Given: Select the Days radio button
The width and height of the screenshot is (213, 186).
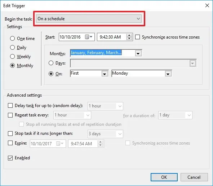Looking at the screenshot, I should pyautogui.click(x=51, y=63).
